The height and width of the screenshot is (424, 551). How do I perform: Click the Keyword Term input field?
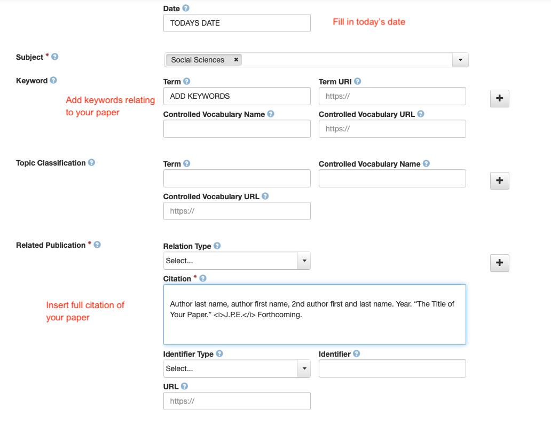(237, 96)
